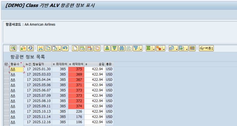Click the 버튼1 toolbar button
237x126 pixels.
206,48
